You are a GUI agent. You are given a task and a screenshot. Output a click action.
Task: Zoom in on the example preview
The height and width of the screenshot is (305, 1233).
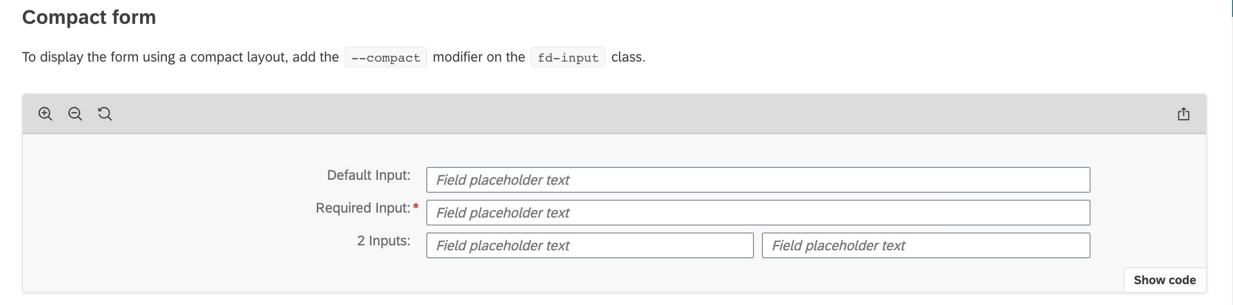[x=45, y=114]
